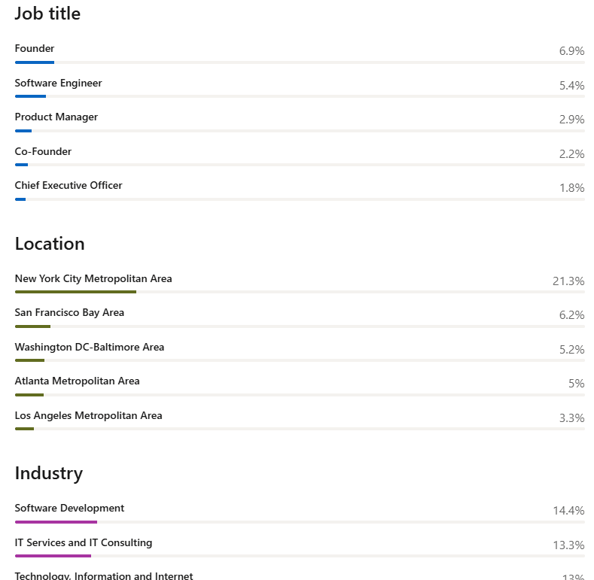Select Los Angeles Metropolitan Area label
This screenshot has width=594, height=580.
tap(88, 416)
